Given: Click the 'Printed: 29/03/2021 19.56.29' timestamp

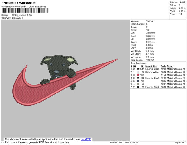Looking at the screenshot, I should click(124, 142).
